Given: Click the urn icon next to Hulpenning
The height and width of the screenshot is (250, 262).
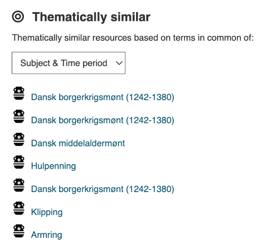Looking at the screenshot, I should [19, 162].
